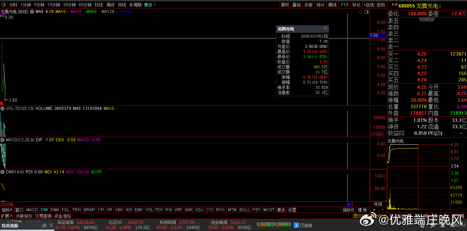Viewport: 467px width, 231px height.
Task: Pop out the 综合选股 panel icon
Action: (44, 226)
